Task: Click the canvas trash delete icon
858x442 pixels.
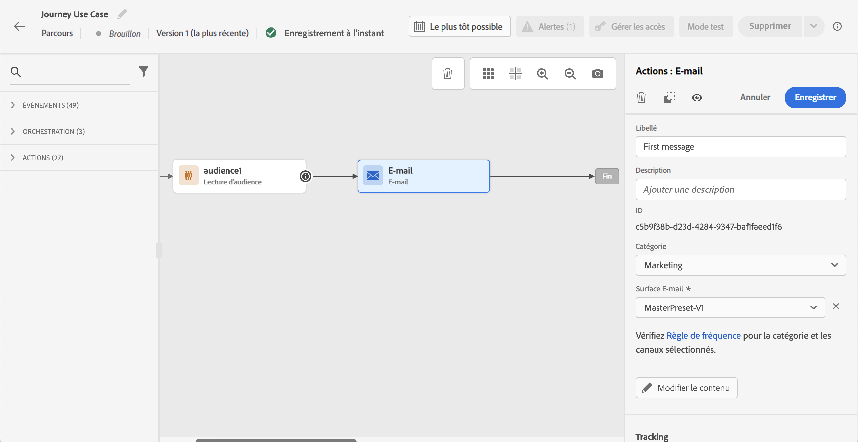Action: 448,73
